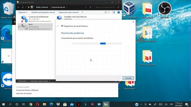Image resolution: width=191 pixels, height=107 pixels.
Task: Click Habilitar este dispositivo de red
Action: tap(43, 12)
